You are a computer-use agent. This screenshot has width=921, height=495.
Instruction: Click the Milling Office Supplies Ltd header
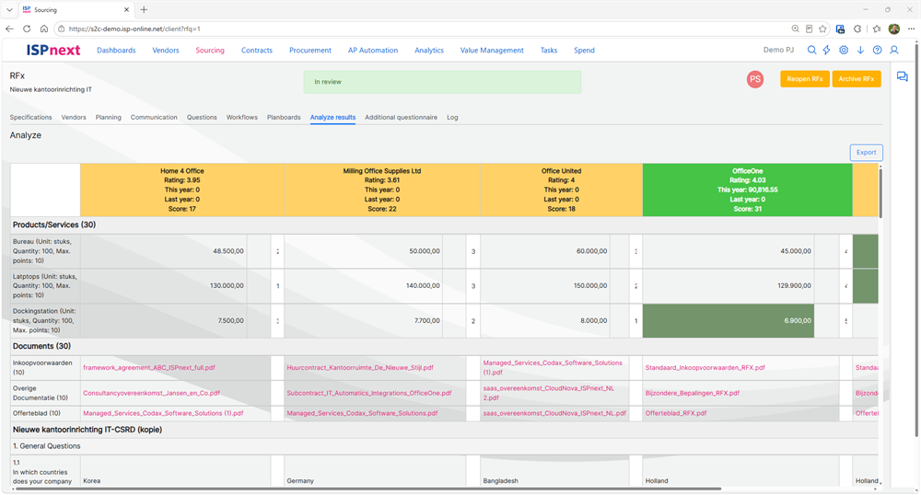[x=382, y=190]
